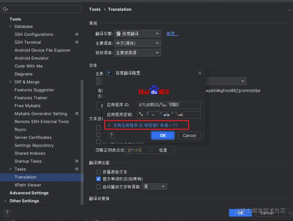293x221 pixels.
Task: Open Android Device File Explorer settings
Action: click(43, 50)
